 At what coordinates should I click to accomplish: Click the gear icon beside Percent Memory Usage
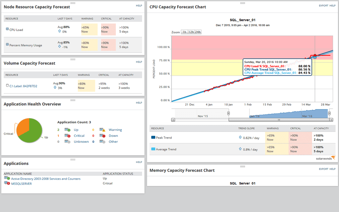click(7, 45)
